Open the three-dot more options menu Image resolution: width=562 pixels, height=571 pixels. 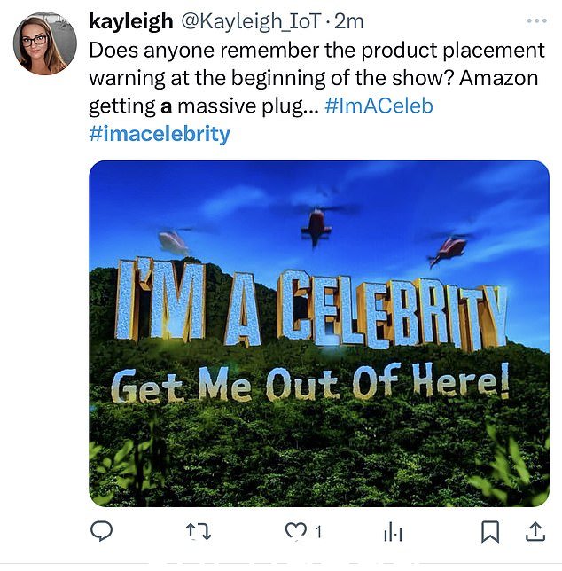(537, 20)
